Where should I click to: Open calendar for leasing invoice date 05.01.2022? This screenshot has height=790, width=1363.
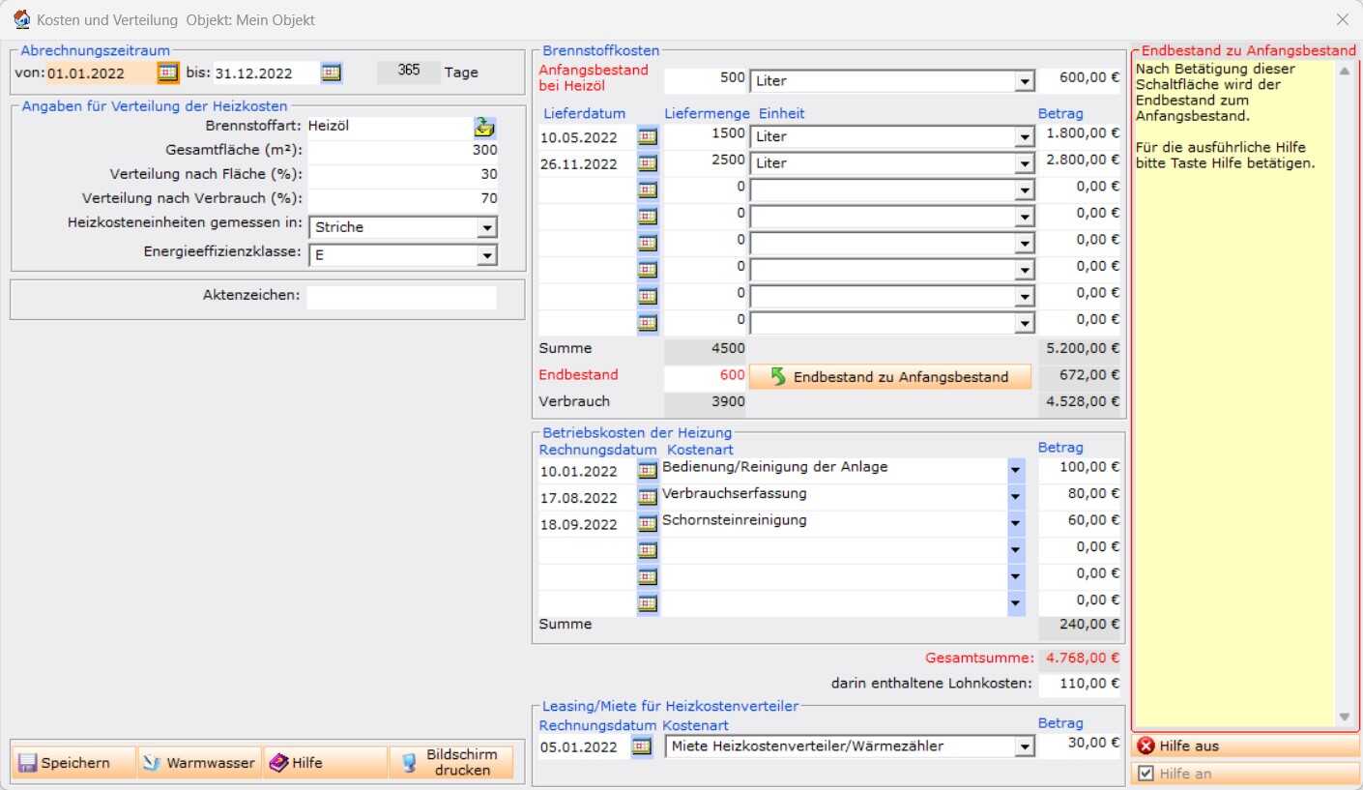642,746
